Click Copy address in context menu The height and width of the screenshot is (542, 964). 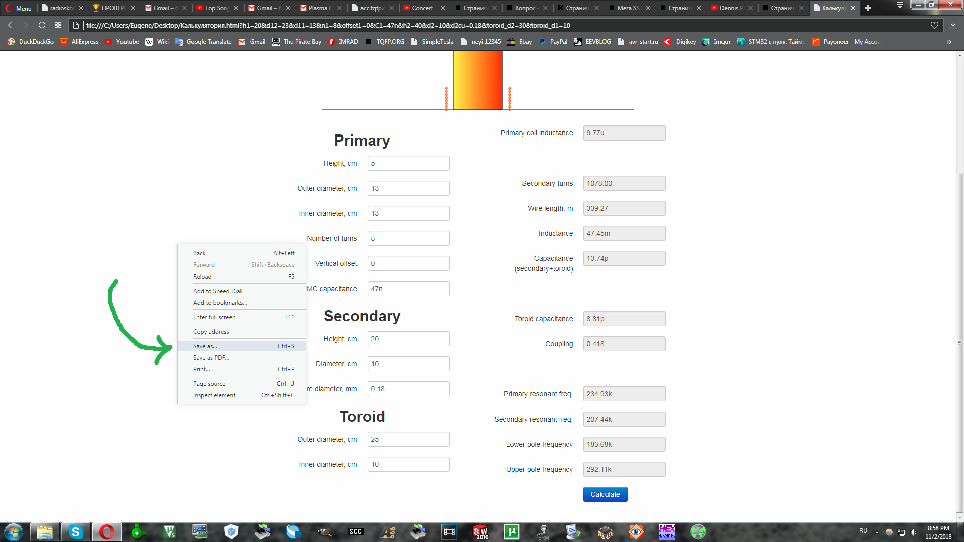(x=211, y=332)
